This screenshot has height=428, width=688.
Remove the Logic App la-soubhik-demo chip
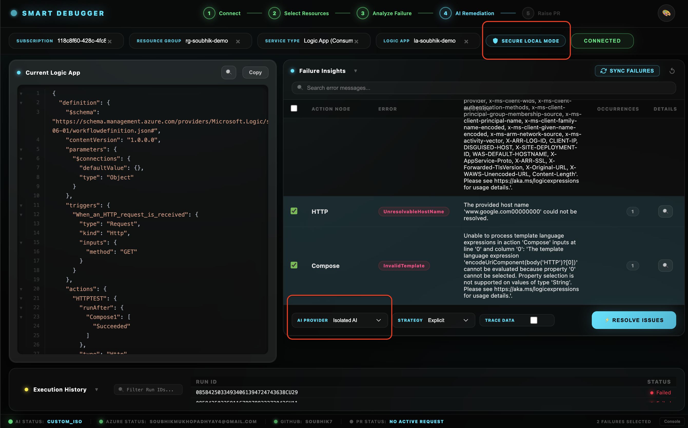click(x=466, y=41)
